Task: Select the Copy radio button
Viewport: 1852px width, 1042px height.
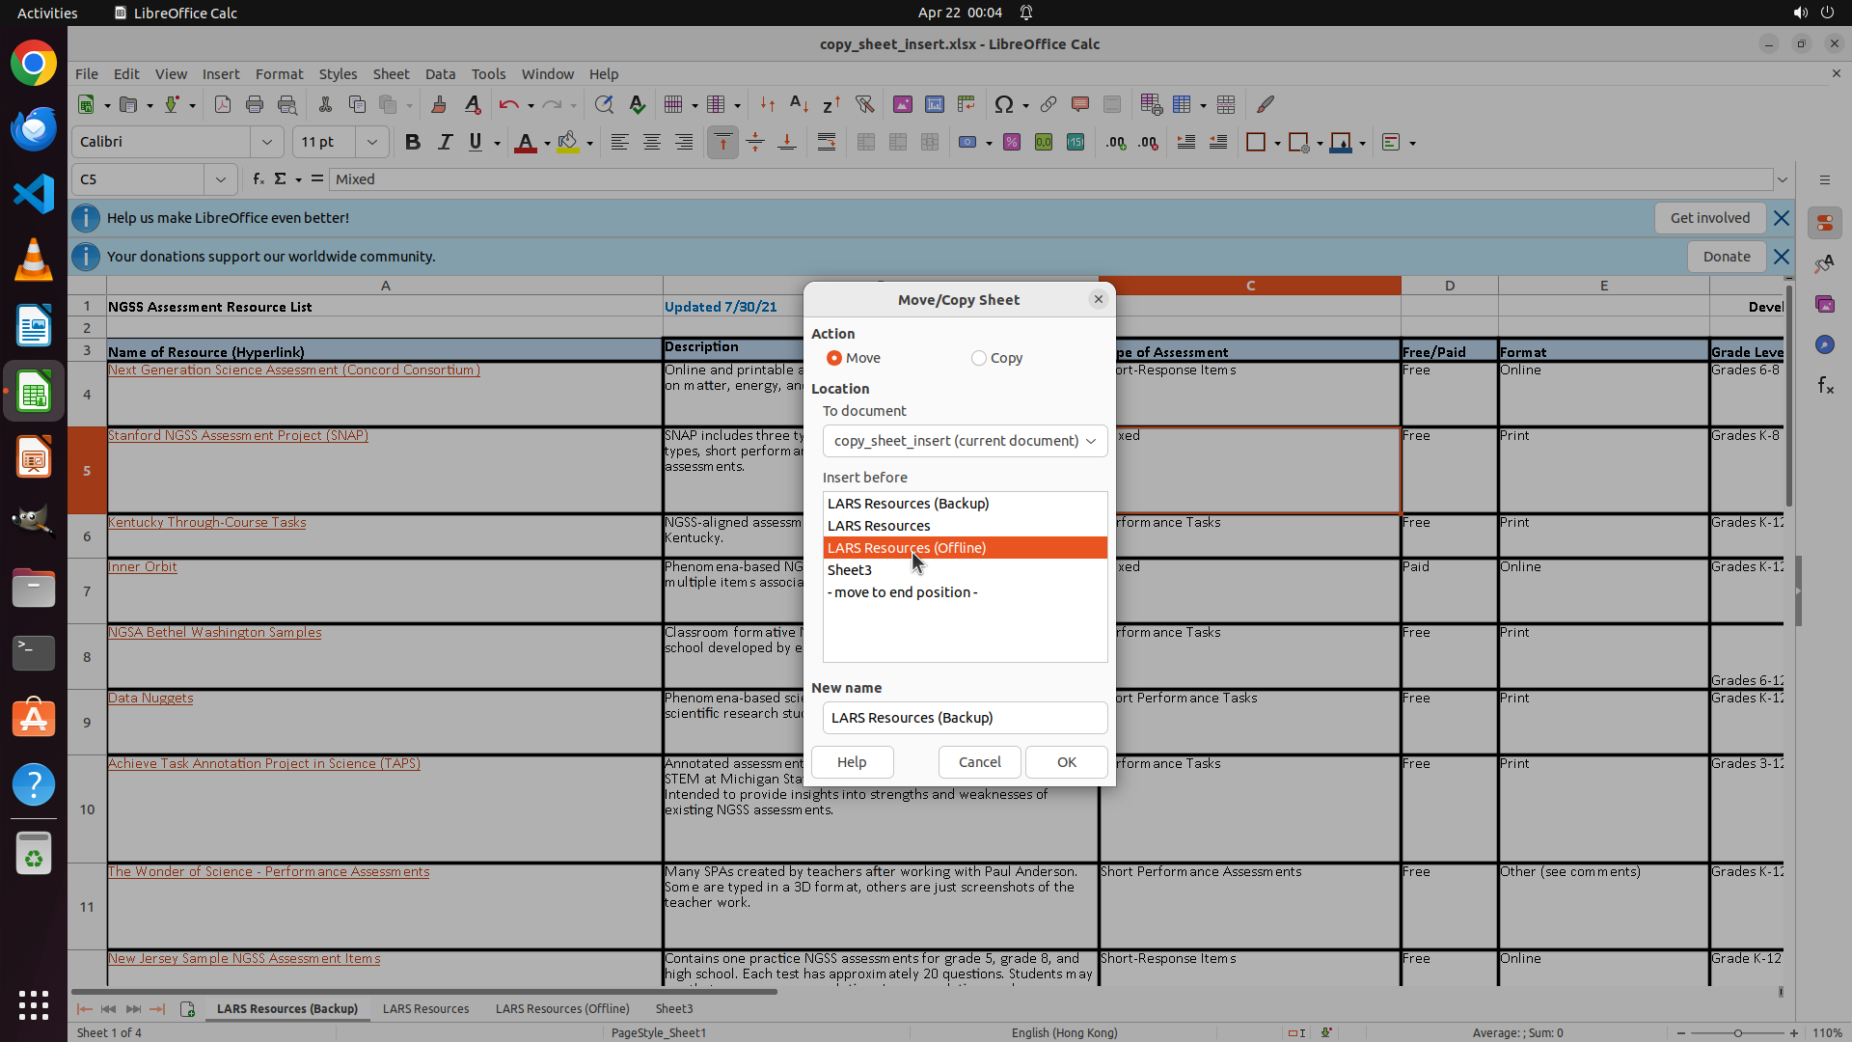Action: (x=979, y=358)
